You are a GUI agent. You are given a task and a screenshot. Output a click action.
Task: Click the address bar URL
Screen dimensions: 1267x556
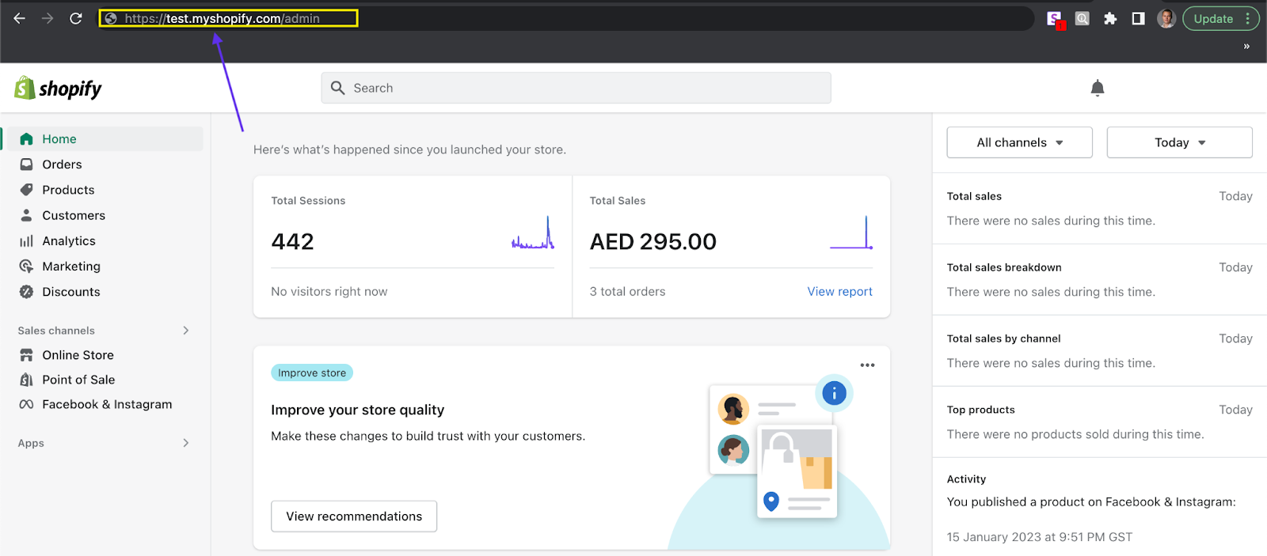point(223,18)
